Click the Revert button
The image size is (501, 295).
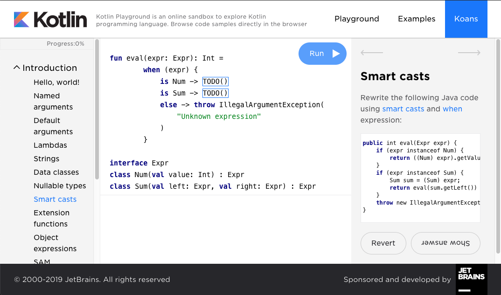[383, 243]
